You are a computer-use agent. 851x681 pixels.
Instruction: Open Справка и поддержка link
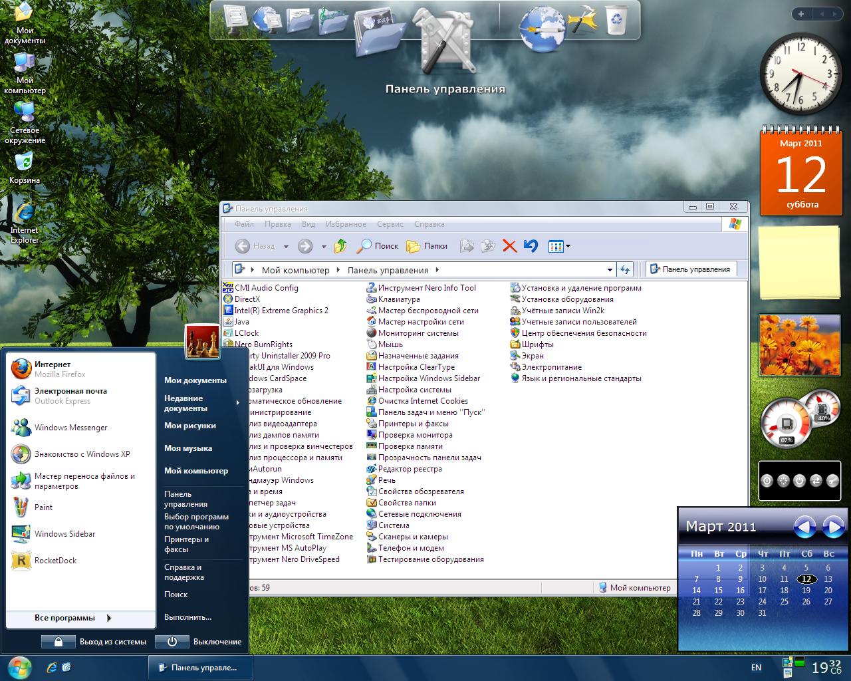point(183,572)
